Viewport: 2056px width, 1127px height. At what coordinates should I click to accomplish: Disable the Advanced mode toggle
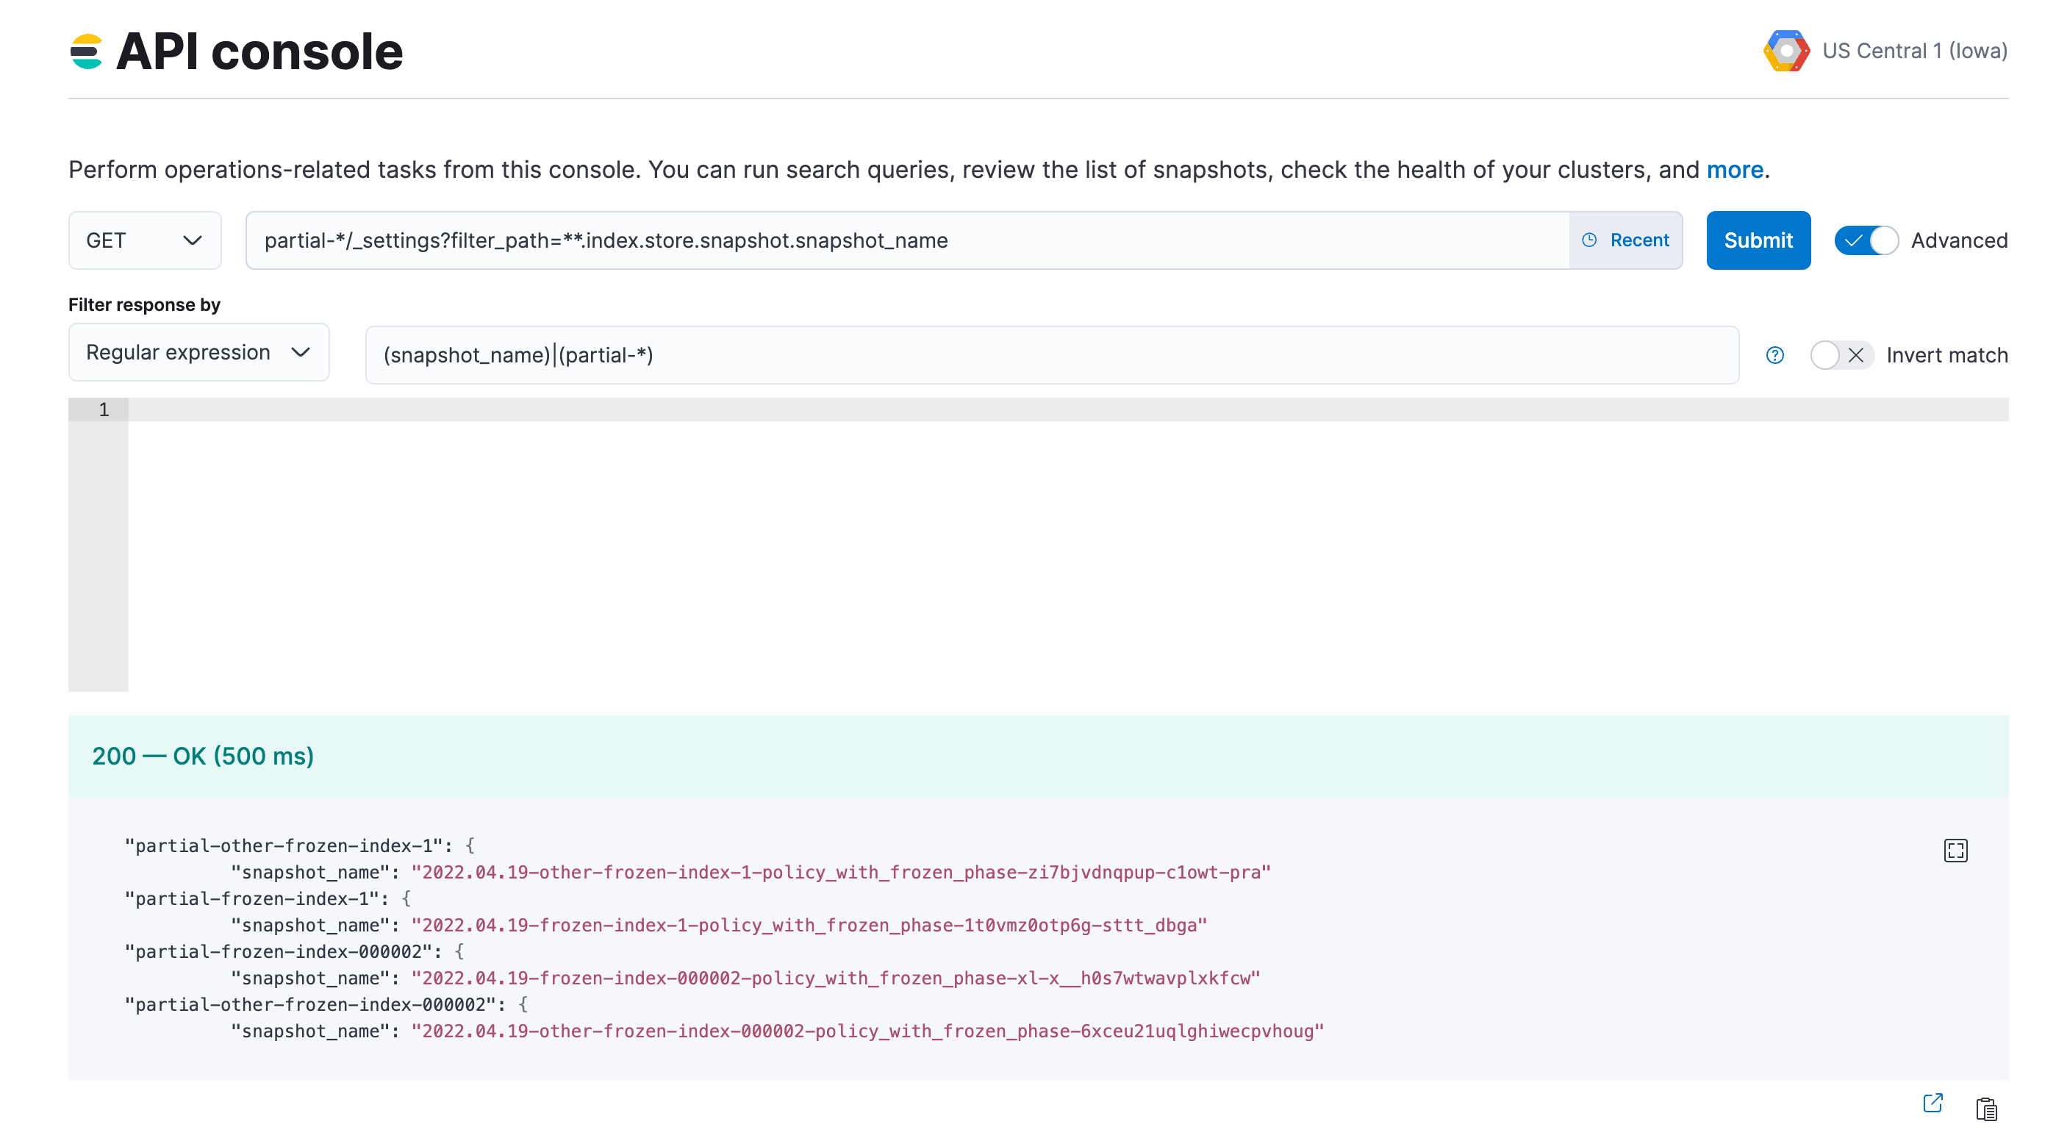coord(1867,240)
